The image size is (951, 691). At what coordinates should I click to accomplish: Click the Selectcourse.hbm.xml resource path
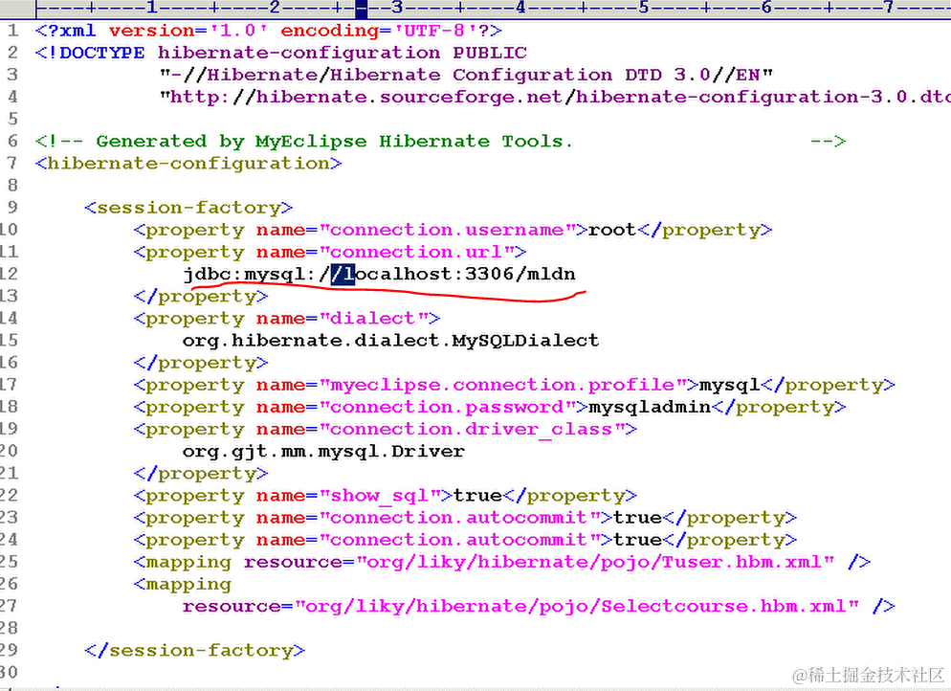(x=576, y=606)
